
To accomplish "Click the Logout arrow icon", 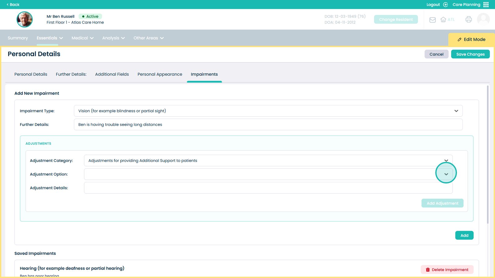I will pos(445,5).
